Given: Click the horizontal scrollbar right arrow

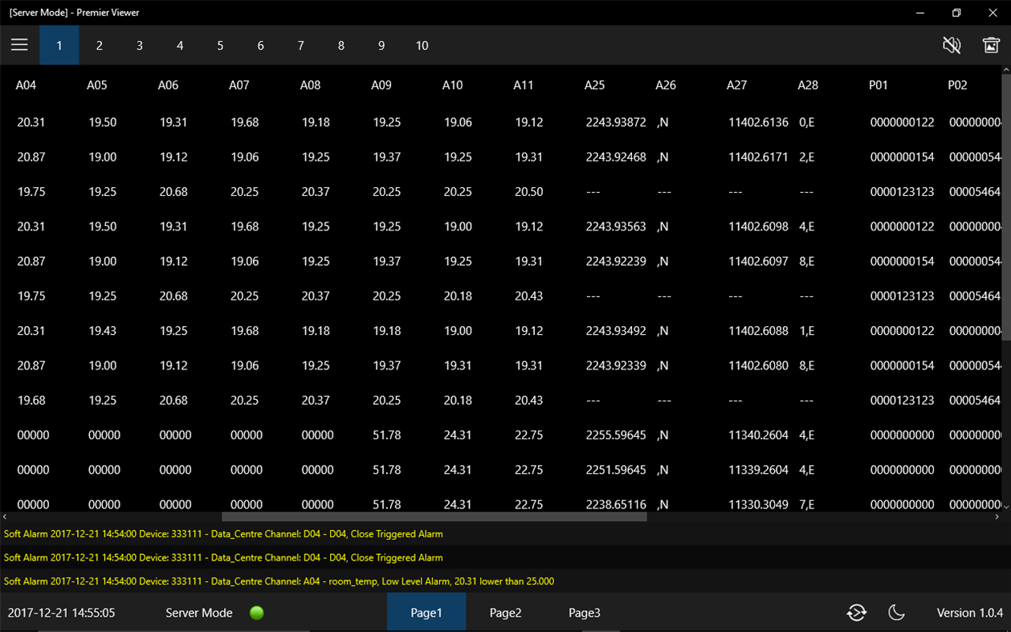Looking at the screenshot, I should [x=997, y=517].
